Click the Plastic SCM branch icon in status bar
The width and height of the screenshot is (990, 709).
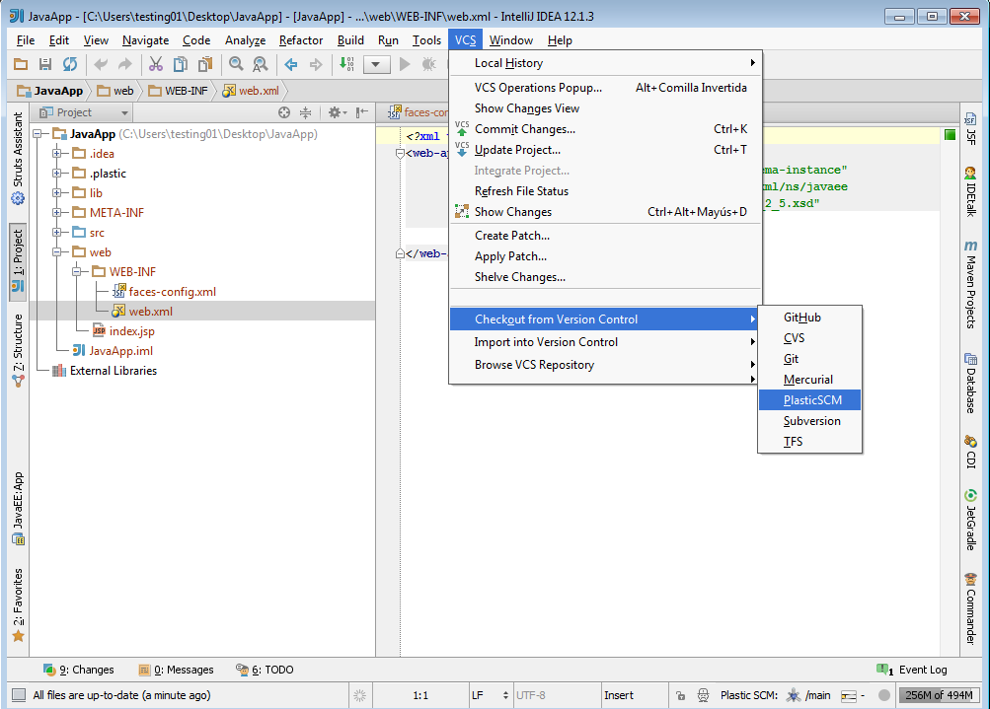pos(793,695)
